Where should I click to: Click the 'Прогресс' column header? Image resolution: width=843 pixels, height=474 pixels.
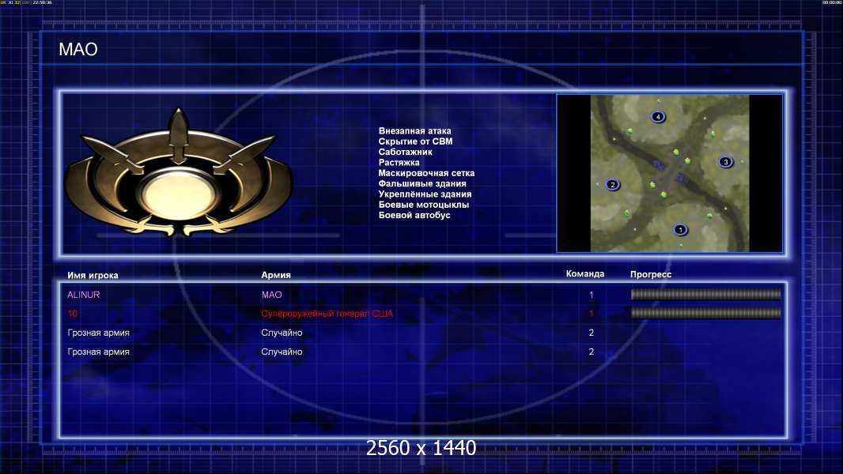(651, 274)
